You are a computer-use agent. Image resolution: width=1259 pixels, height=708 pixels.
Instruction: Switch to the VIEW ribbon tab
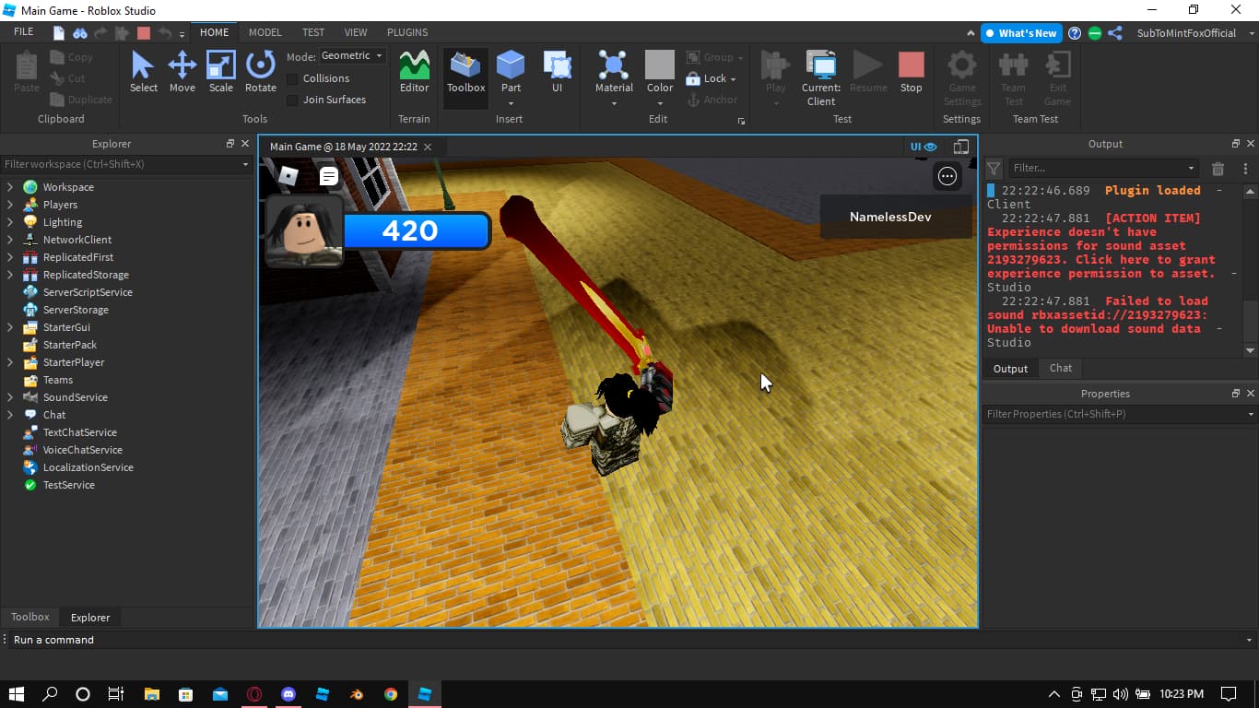(x=356, y=32)
